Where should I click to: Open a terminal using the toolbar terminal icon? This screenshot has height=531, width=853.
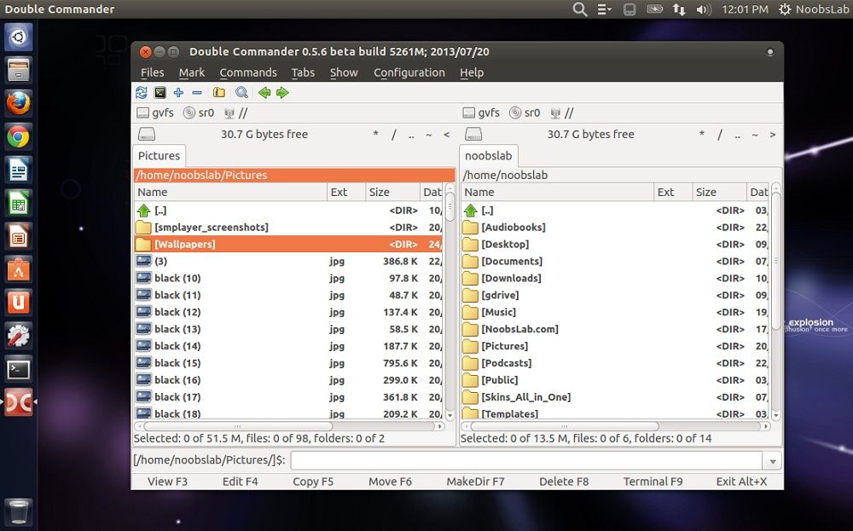click(159, 92)
